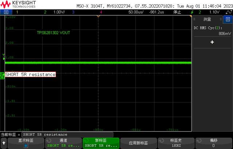Select channel 2 with 1.00V/ scale
The width and height of the screenshot is (233, 149).
(55, 12)
